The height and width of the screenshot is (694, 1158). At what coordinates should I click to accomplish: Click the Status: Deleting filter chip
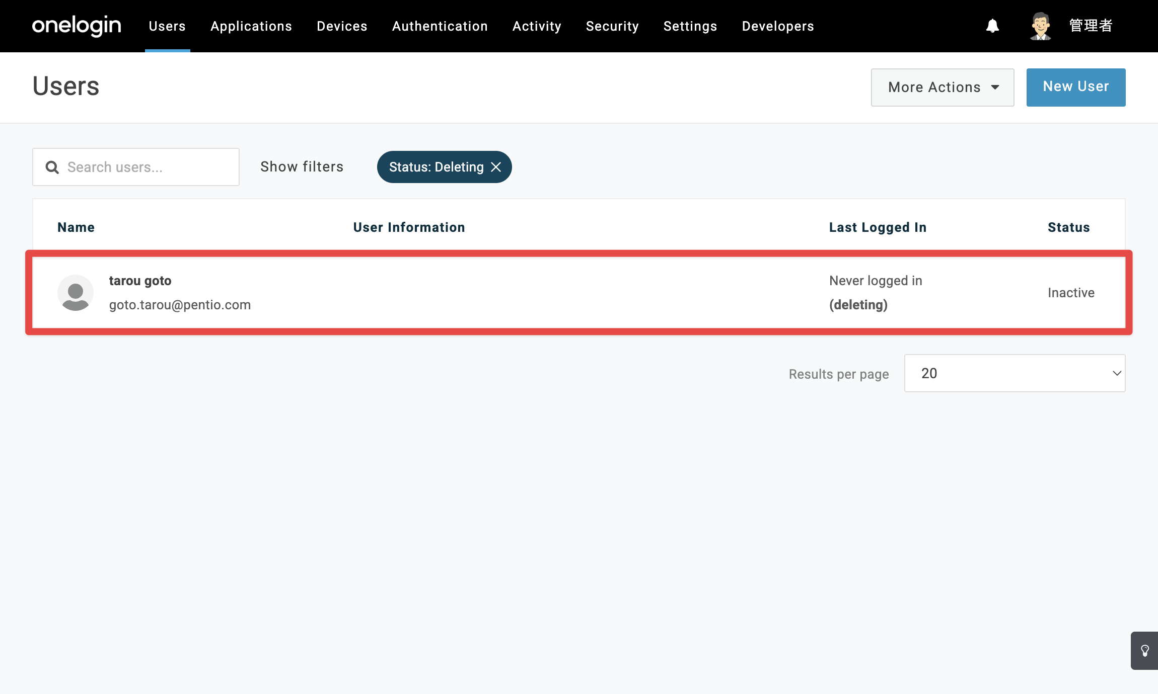coord(445,167)
